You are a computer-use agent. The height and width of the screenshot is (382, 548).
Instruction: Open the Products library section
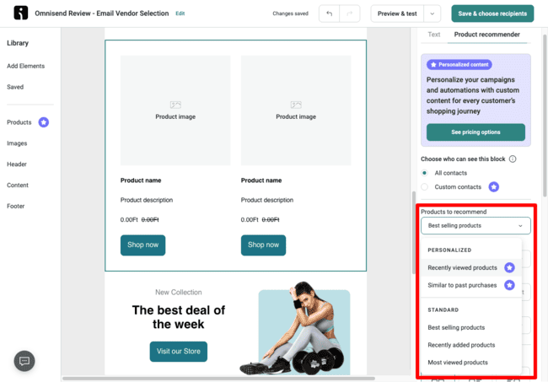tap(19, 122)
